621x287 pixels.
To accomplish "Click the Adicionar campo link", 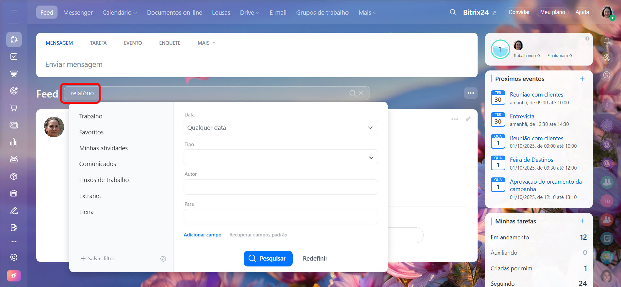I will [x=202, y=235].
